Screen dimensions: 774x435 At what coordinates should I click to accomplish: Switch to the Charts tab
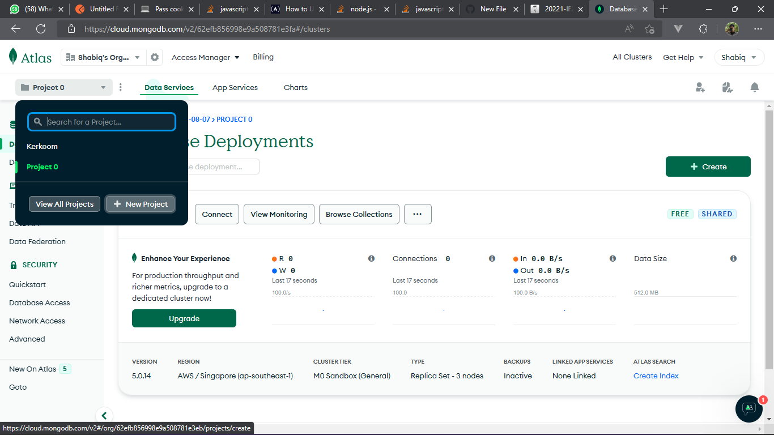pos(295,87)
